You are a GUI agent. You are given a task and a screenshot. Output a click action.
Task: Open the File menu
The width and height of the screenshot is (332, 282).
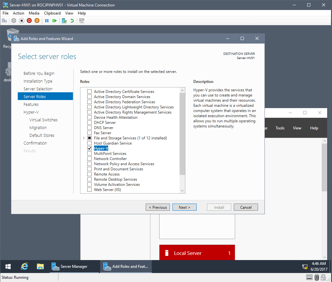(x=5, y=13)
